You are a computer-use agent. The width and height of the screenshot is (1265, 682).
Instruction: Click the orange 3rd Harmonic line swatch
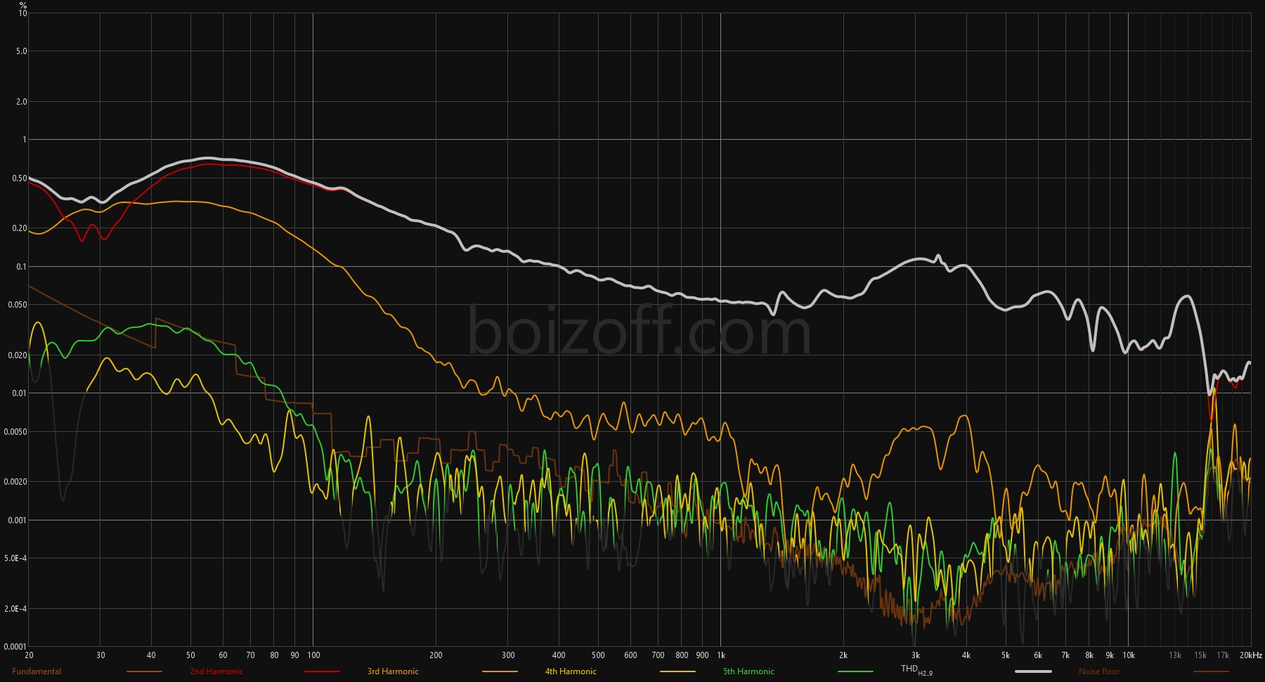[500, 672]
